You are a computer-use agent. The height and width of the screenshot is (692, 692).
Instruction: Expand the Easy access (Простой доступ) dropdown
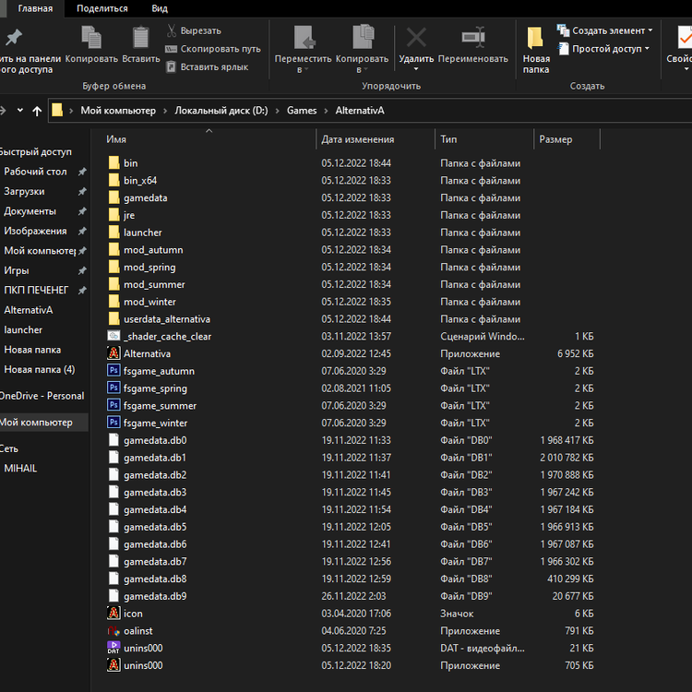point(603,49)
